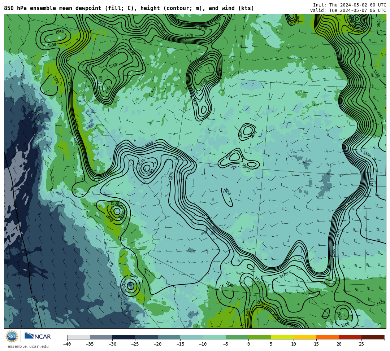The height and width of the screenshot is (351, 390).
Task: Pick the olive green 0 to 5 swatch
Action: (x=260, y=337)
